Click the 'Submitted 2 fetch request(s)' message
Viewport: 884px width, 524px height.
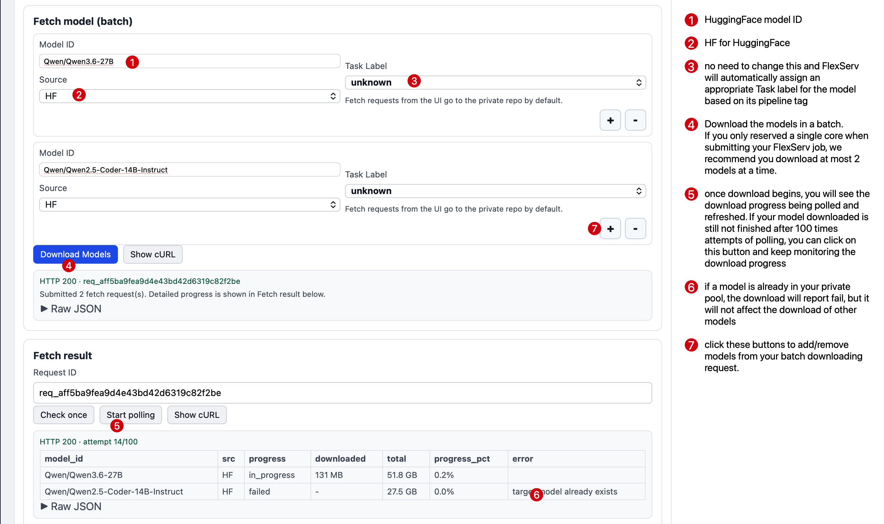pos(182,294)
